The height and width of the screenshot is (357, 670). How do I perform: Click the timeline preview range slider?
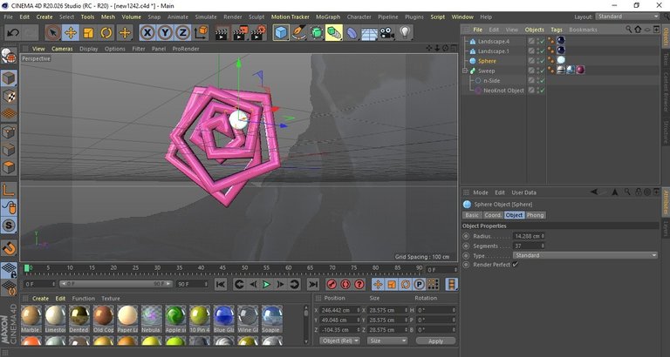tap(116, 284)
